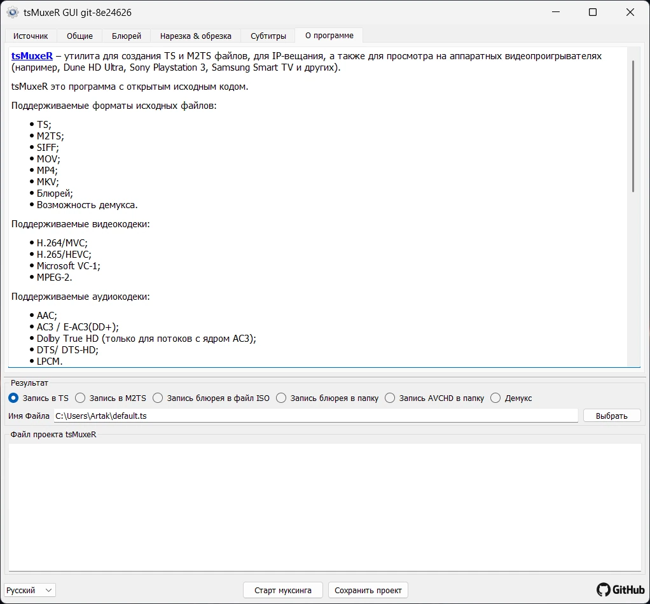Click the H.265/HEVC; list item
The width and height of the screenshot is (650, 604).
click(64, 255)
